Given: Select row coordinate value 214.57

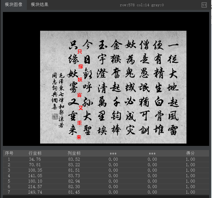Looking at the screenshot, I should pos(35,187).
